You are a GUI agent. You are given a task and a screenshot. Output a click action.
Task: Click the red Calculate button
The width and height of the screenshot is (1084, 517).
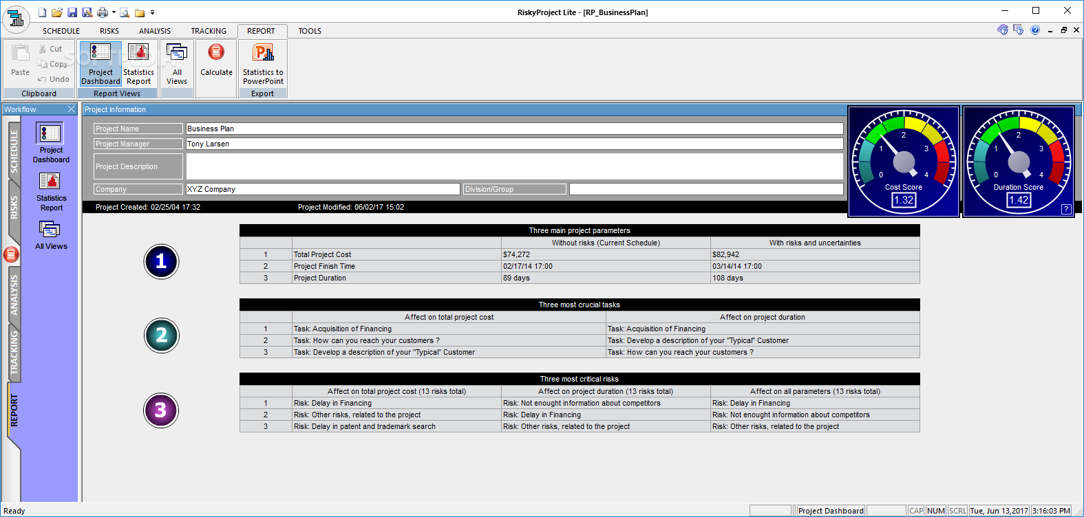[216, 60]
